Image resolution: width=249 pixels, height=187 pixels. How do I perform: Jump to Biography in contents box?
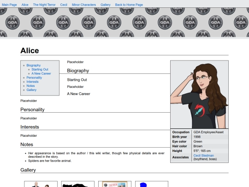pos(34,66)
